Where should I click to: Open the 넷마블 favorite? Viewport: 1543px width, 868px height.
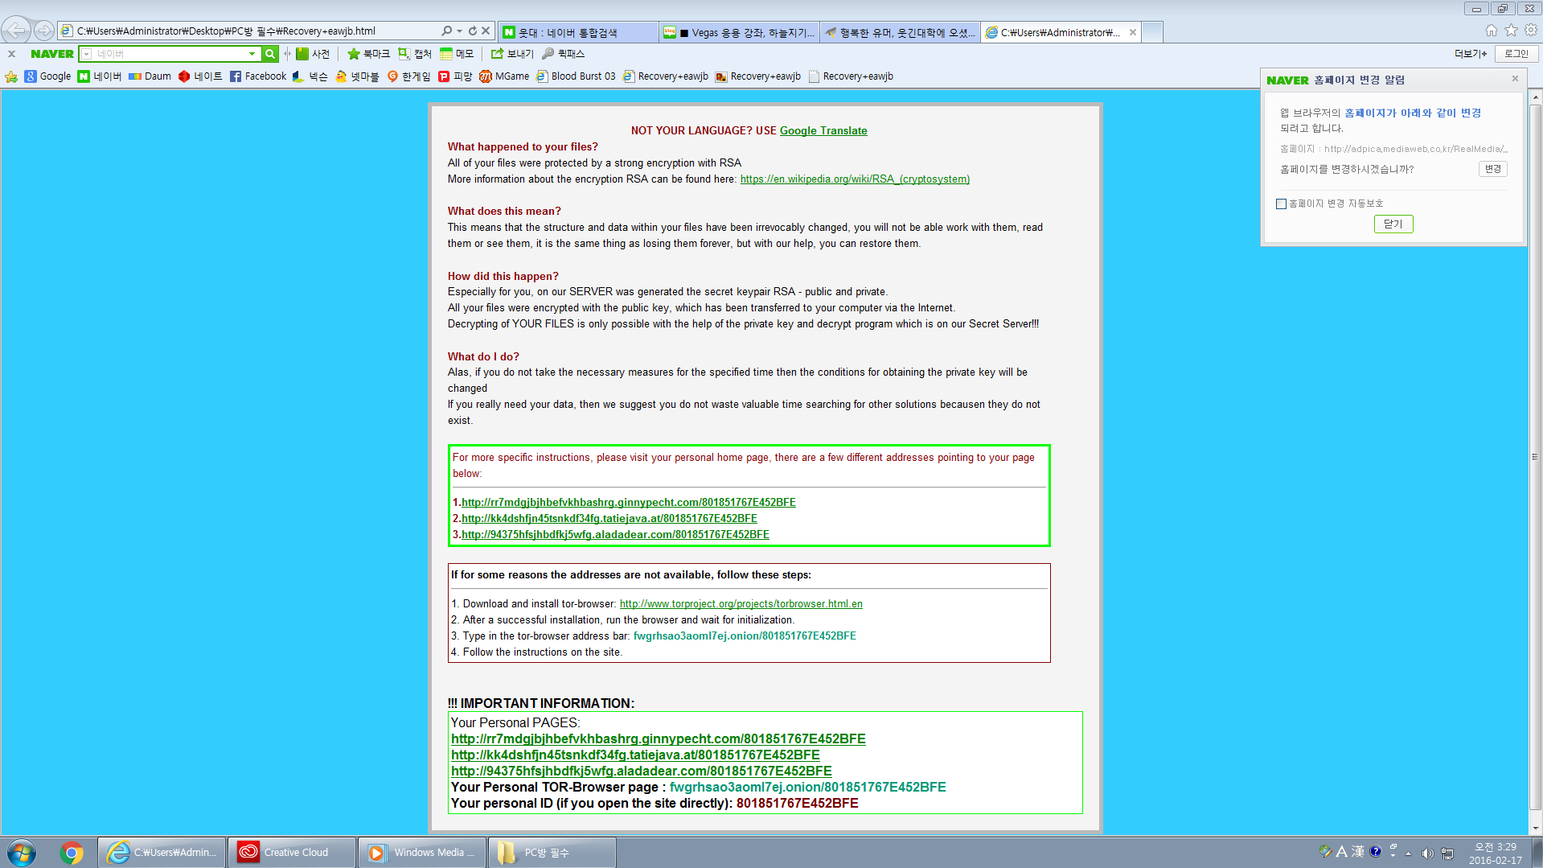357,76
